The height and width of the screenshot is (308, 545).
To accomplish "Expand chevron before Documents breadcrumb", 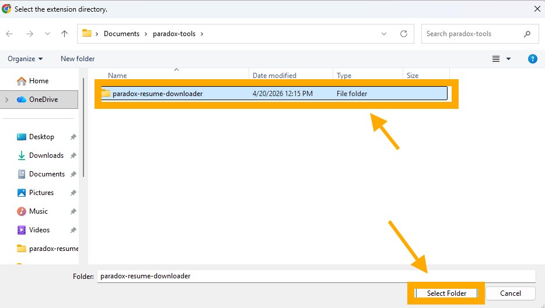I will point(97,34).
